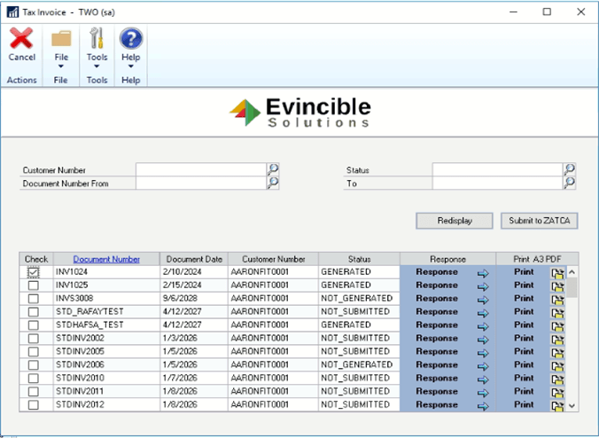This screenshot has width=599, height=438.
Task: Click Response arrow for STDINV2002
Action: coord(483,340)
